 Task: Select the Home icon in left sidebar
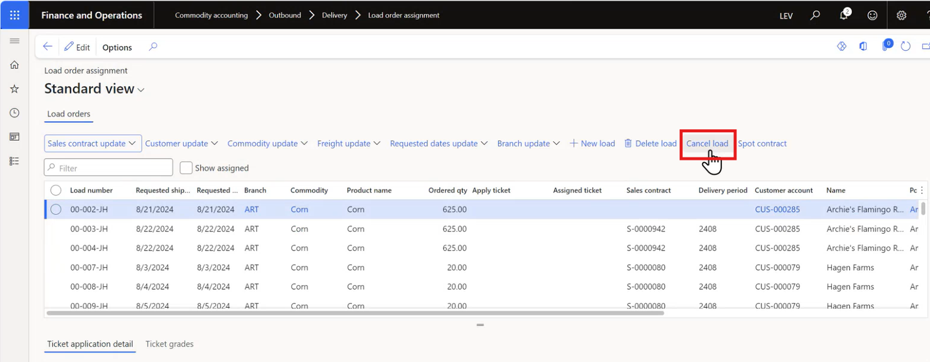(14, 64)
